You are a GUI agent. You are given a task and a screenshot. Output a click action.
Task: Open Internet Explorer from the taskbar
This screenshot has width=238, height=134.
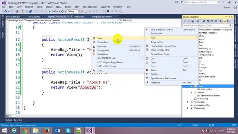click(x=14, y=131)
